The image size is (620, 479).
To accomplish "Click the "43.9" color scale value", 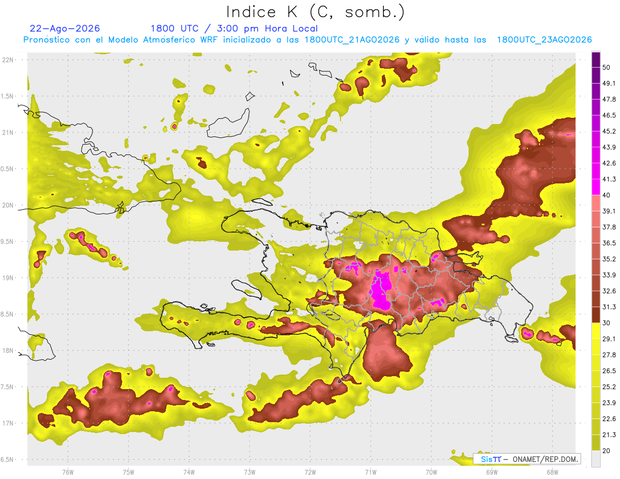I will point(609,147).
